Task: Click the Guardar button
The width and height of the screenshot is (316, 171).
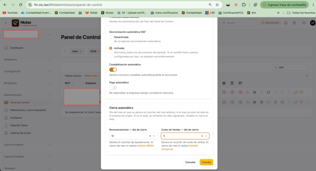Action: coord(206,162)
